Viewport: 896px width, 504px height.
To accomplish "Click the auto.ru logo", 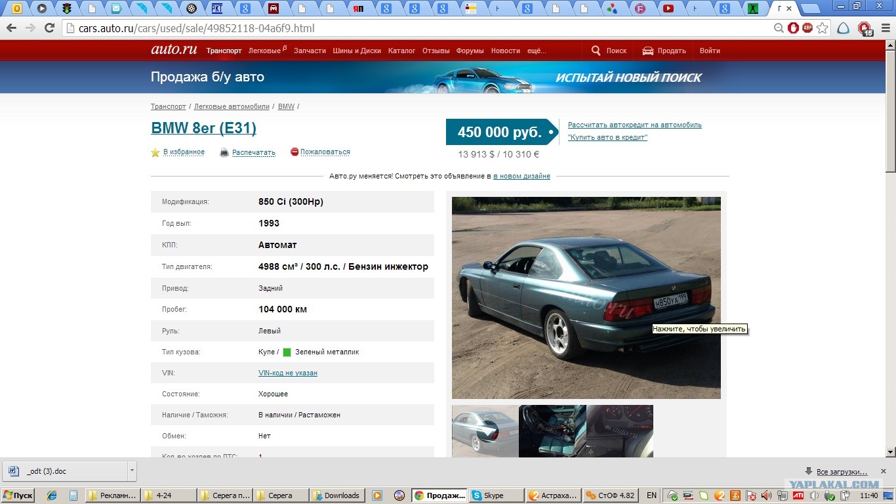I will [x=174, y=50].
